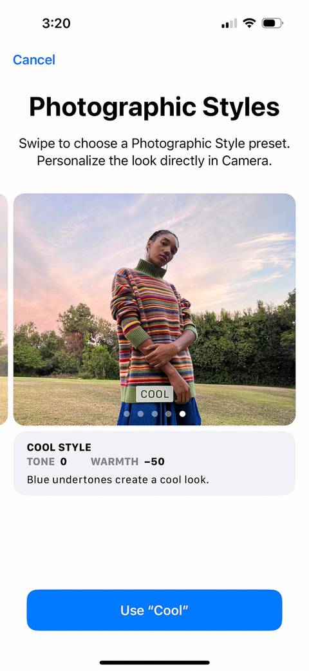The width and height of the screenshot is (309, 671).
Task: Click the Use "Cool" button
Action: 154,610
